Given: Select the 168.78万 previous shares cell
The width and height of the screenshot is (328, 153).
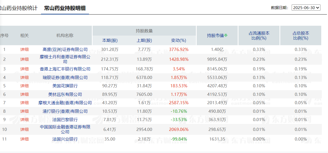Looking at the screenshot, I should pyautogui.click(x=144, y=69).
